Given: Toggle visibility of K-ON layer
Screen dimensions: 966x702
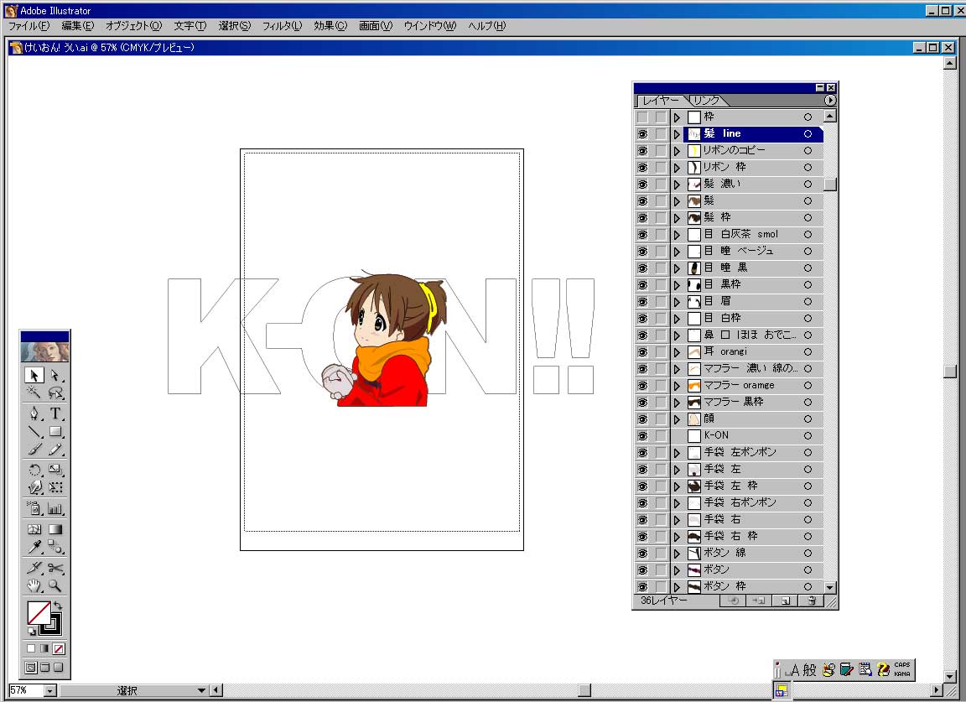Looking at the screenshot, I should [x=642, y=436].
